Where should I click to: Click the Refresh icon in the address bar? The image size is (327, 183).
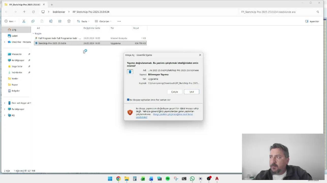33,12
